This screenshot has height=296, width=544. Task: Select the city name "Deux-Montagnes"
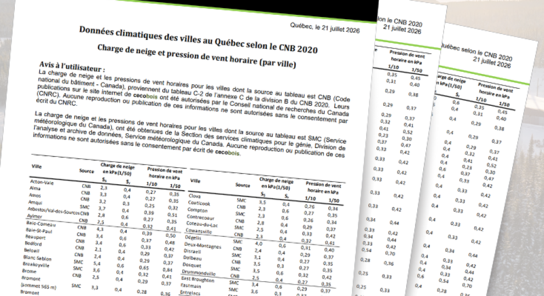pos(203,246)
